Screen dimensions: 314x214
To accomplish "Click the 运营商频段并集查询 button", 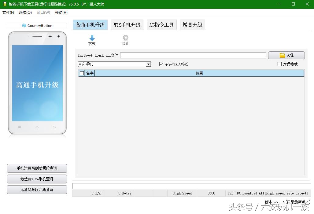I will 37,190.
